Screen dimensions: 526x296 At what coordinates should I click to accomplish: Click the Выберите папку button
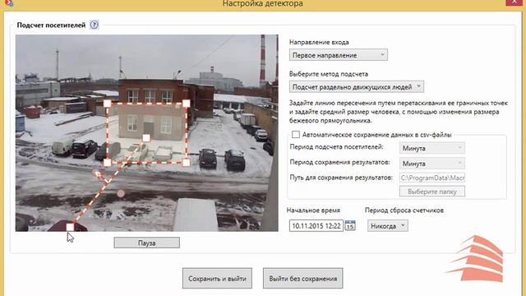(432, 192)
